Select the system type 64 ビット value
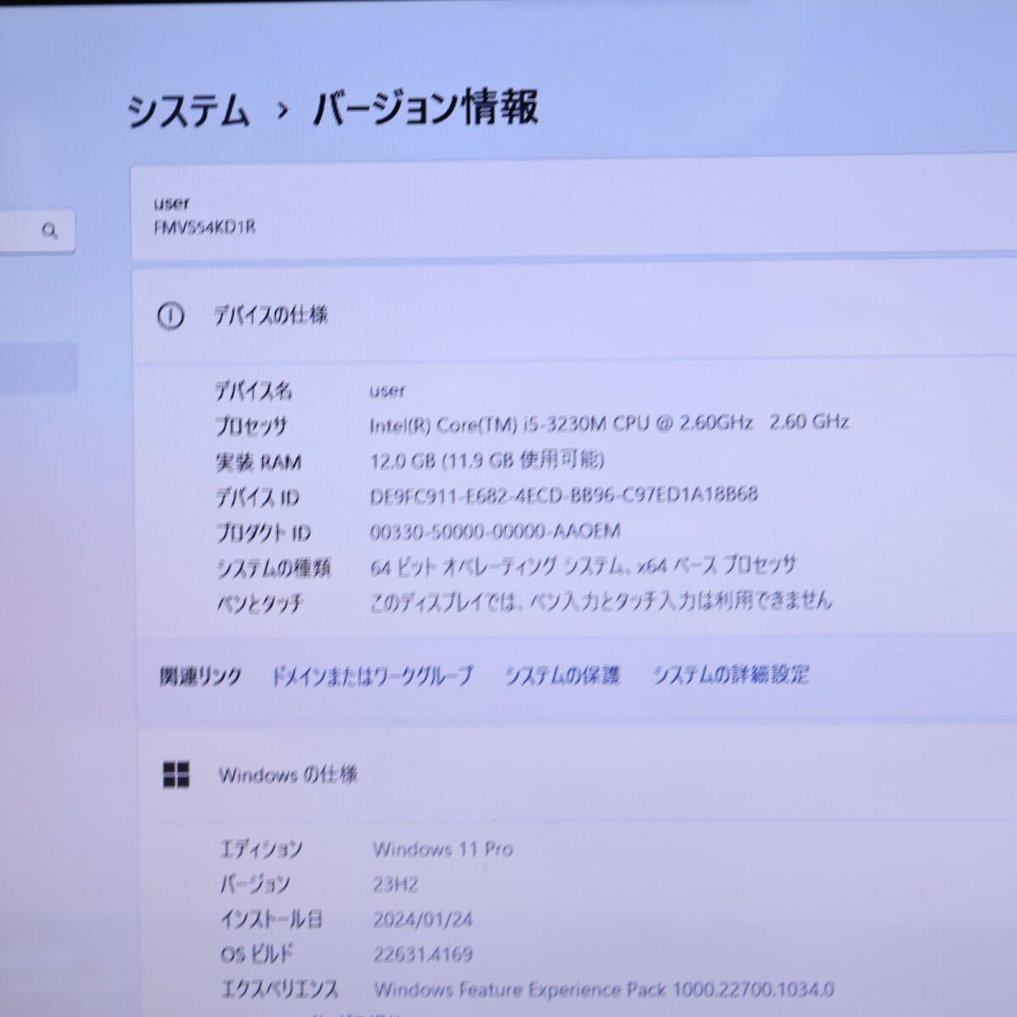1017x1017 pixels. [x=583, y=565]
